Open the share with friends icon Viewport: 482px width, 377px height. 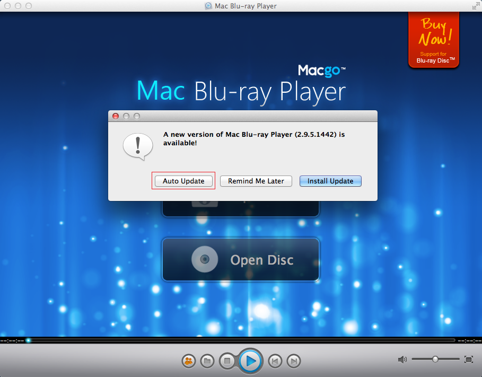(188, 361)
